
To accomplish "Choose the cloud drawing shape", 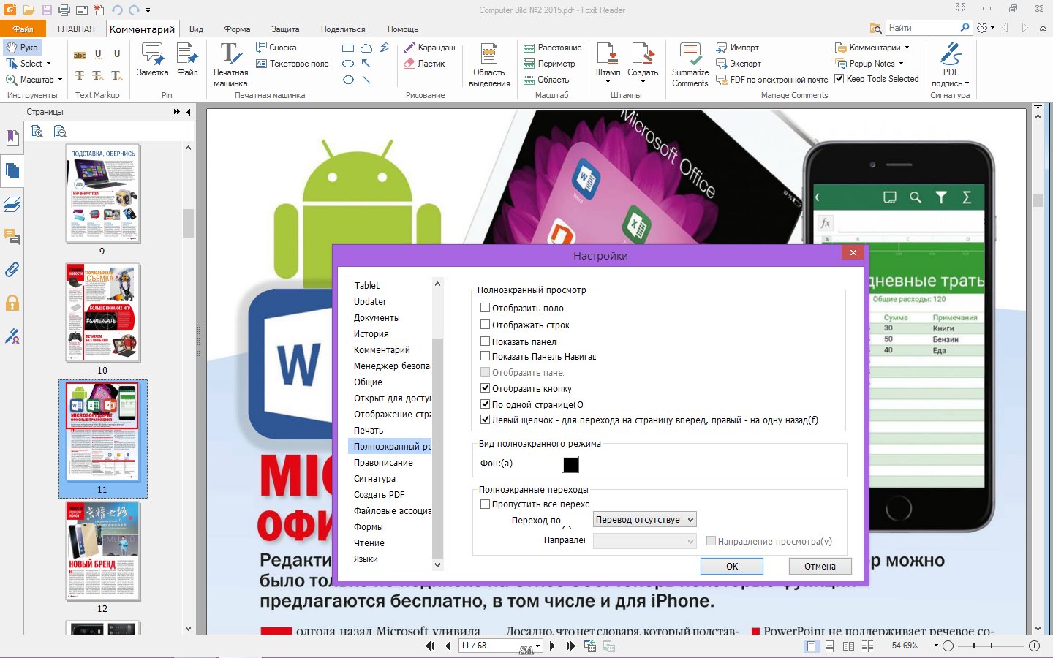I will 366,48.
